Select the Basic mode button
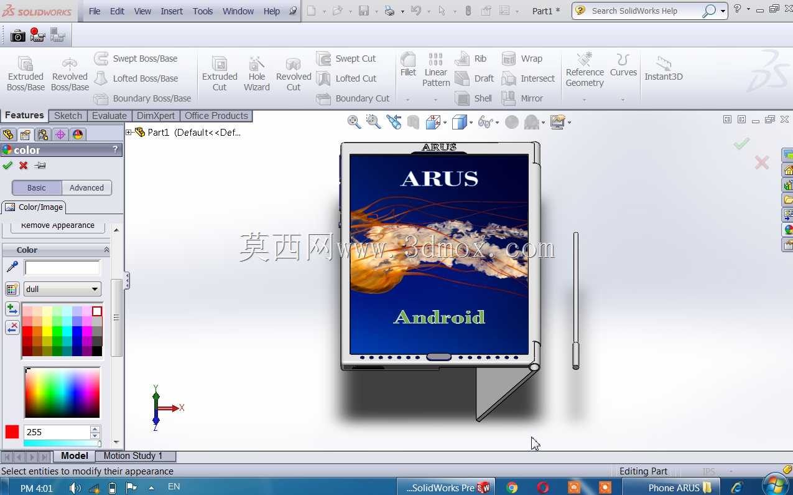The height and width of the screenshot is (495, 793). [x=37, y=187]
